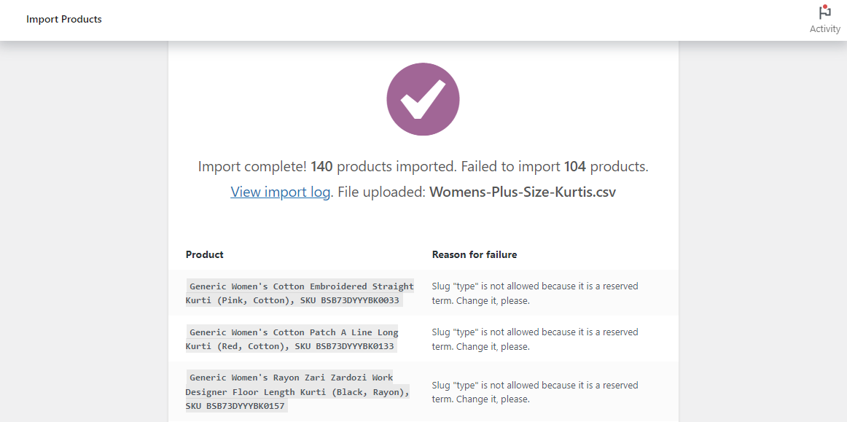Click failure reason for SKU BSB73DYYYBK0157
This screenshot has width=847, height=422.
pos(535,391)
